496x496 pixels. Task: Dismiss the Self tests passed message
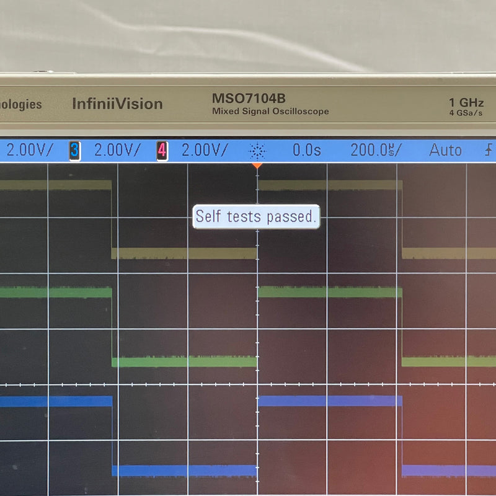[255, 217]
